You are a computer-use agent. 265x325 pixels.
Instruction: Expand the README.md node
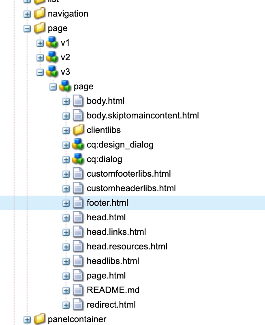[x=66, y=291]
